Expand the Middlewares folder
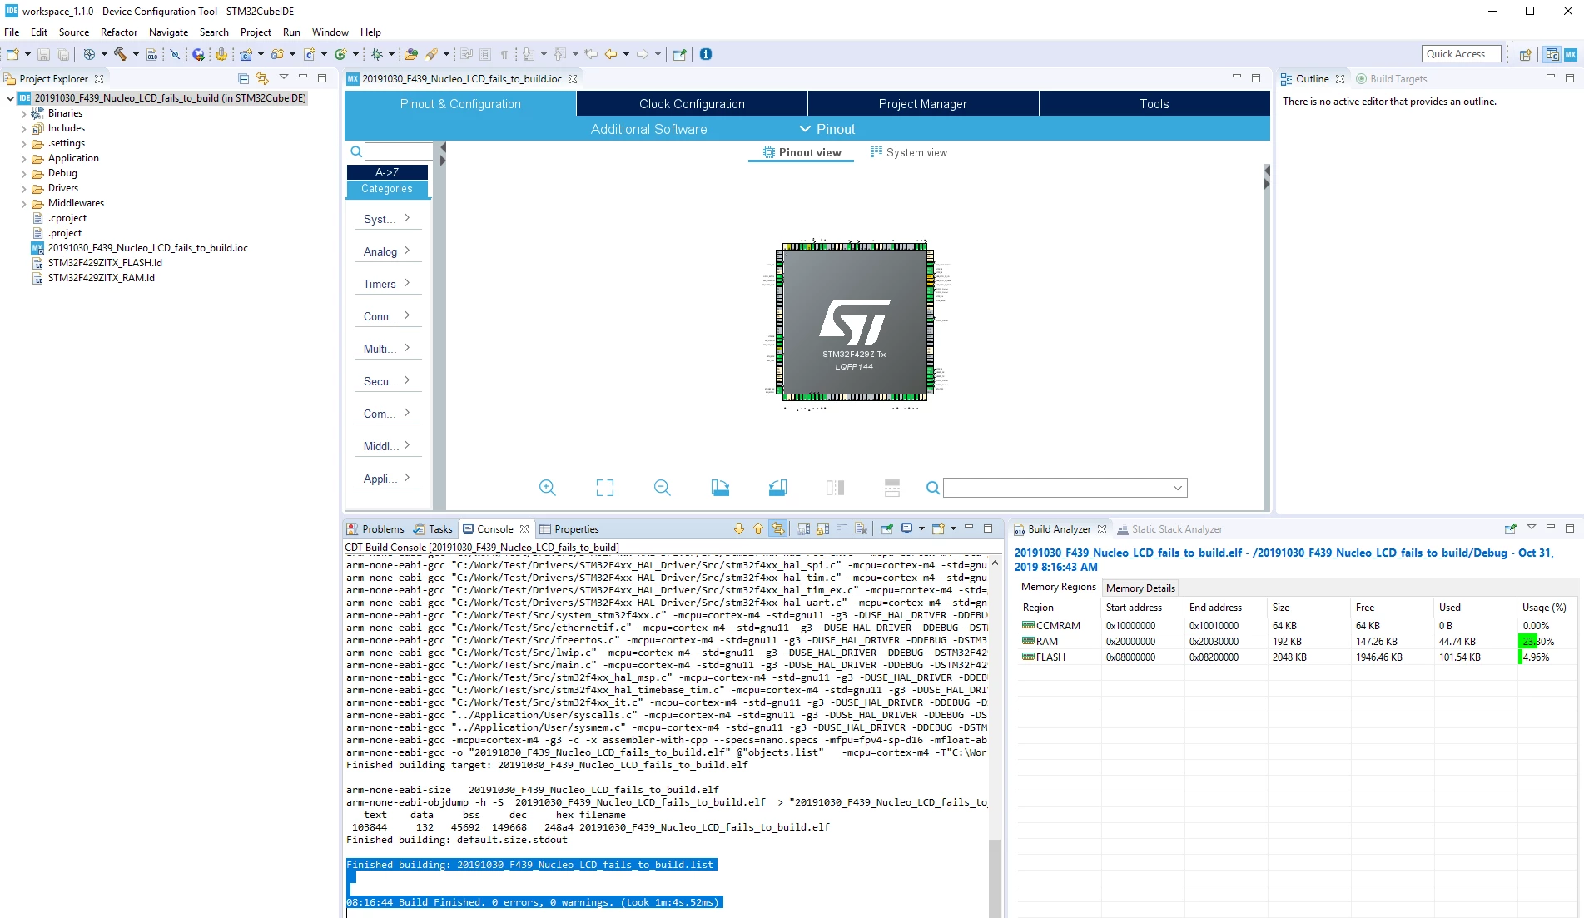The width and height of the screenshot is (1584, 918). coord(23,203)
